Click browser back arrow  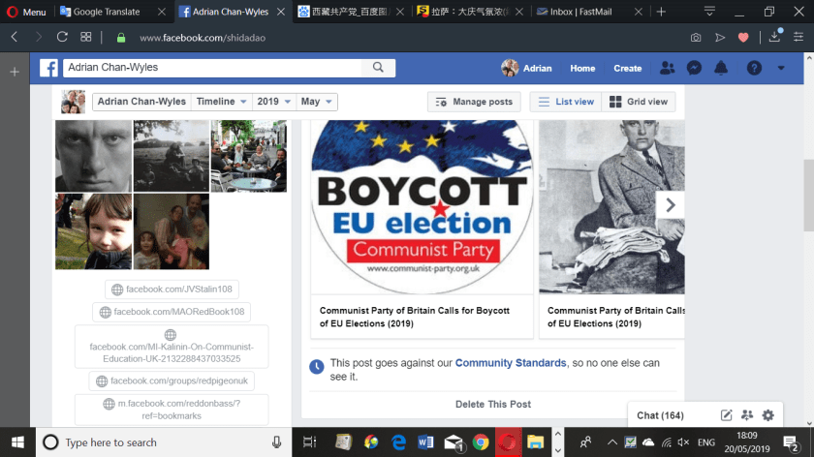15,37
